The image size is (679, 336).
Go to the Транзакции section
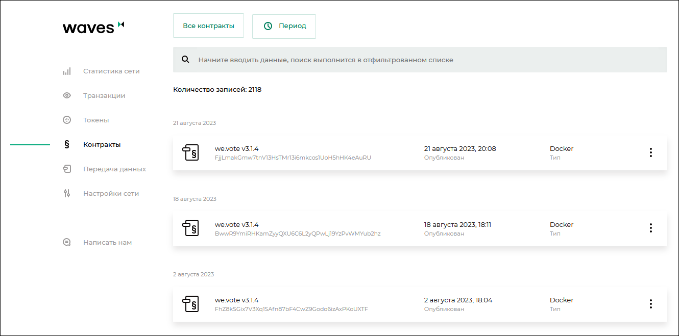pos(104,96)
